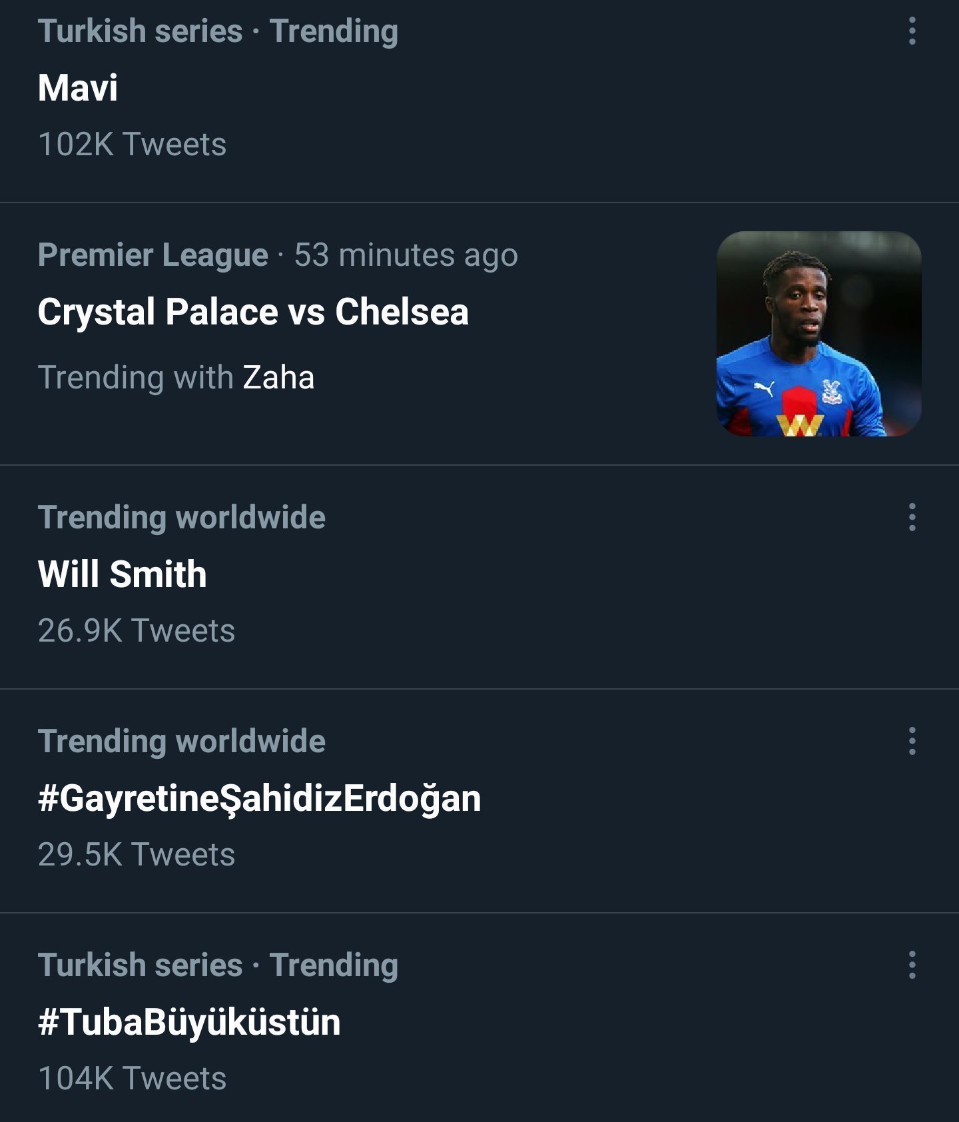The image size is (959, 1122).
Task: Open more options for Mavi trend
Action: point(912,31)
